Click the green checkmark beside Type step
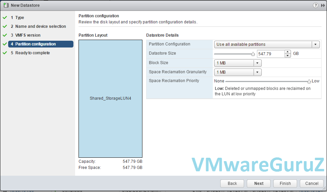Screen dimensions: 327x192 point(5,18)
